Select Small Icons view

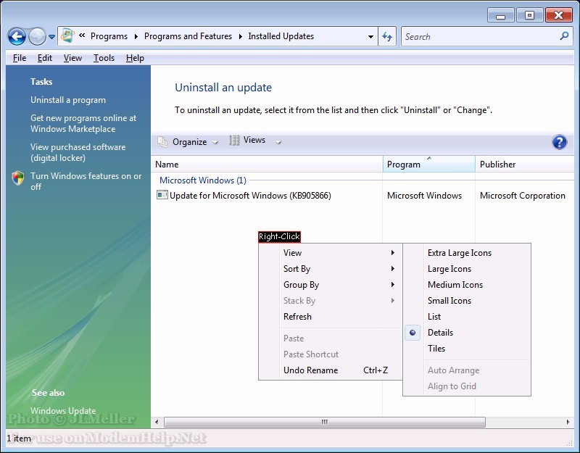[x=467, y=301]
